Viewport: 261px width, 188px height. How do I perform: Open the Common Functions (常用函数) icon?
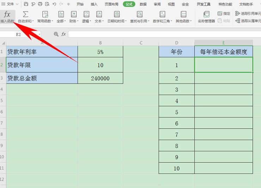(45, 14)
